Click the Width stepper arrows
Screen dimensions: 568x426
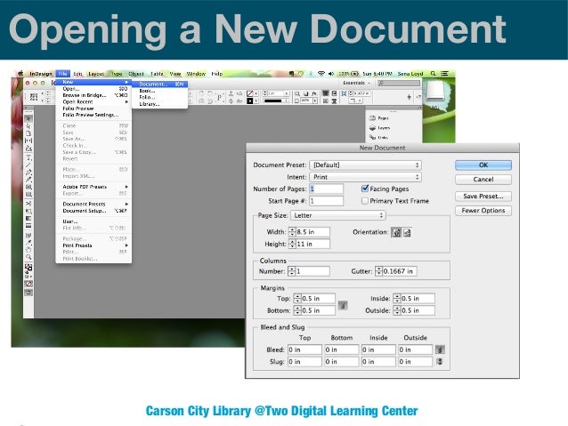point(292,232)
